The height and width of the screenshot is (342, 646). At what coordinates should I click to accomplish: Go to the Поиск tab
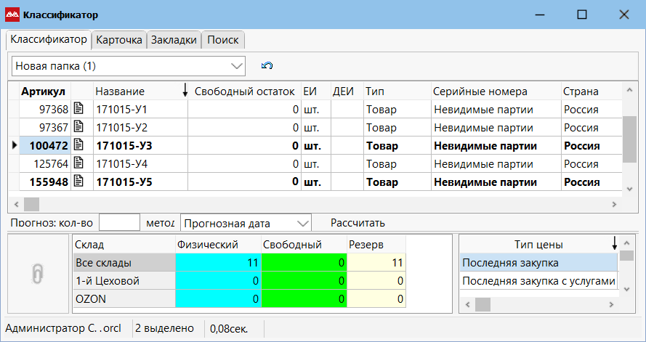[x=222, y=41]
